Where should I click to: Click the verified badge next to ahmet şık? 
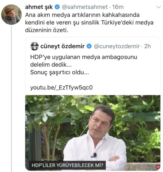click(x=57, y=7)
